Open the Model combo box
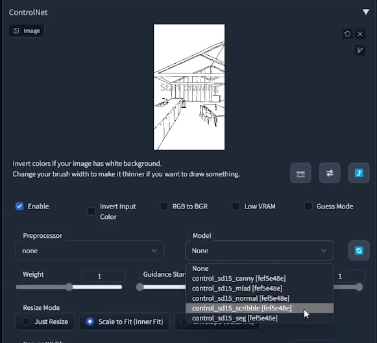 coord(260,251)
